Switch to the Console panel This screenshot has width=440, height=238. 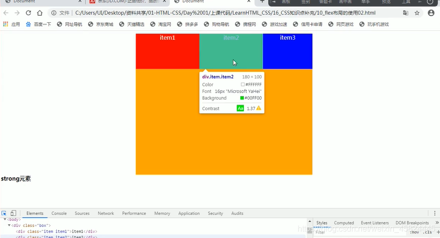pos(59,213)
